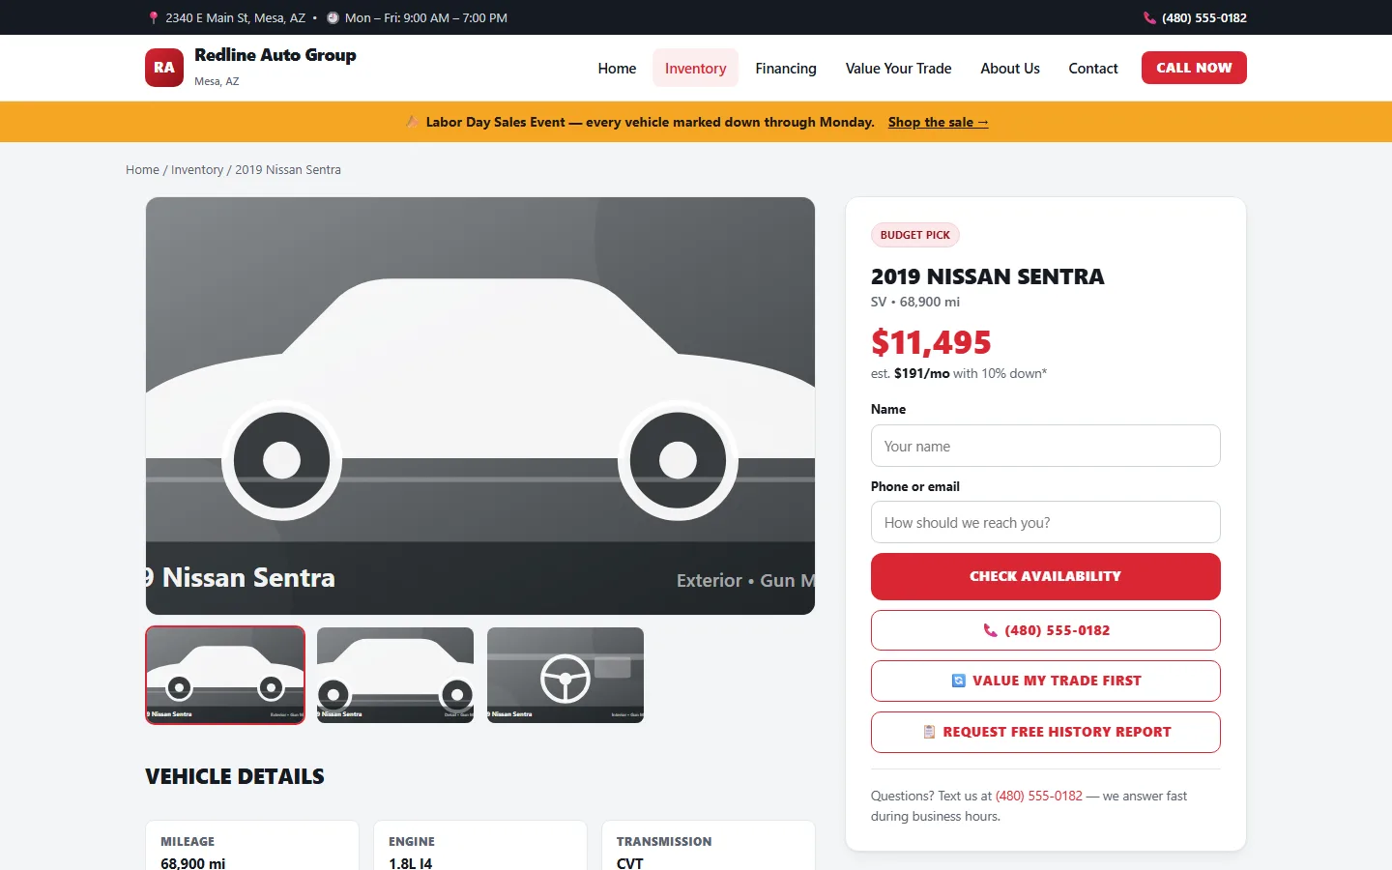Open Value Your Trade page
Image resolution: width=1392 pixels, height=870 pixels.
click(x=898, y=69)
